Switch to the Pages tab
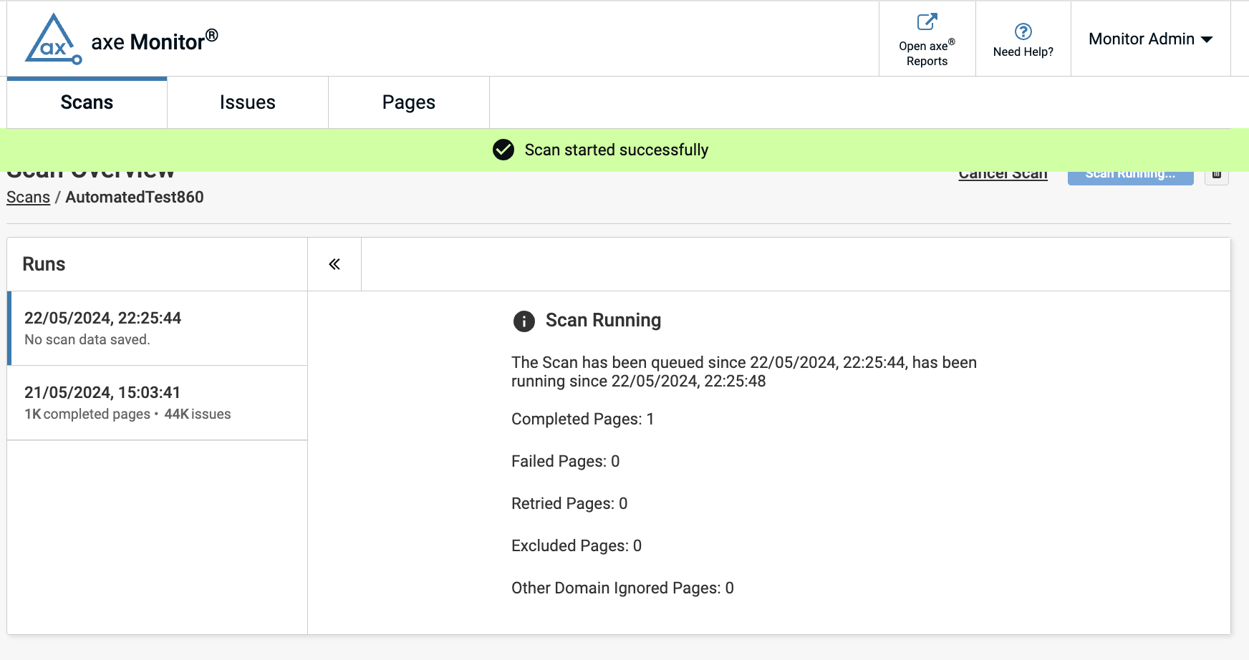This screenshot has width=1249, height=660. 408,102
